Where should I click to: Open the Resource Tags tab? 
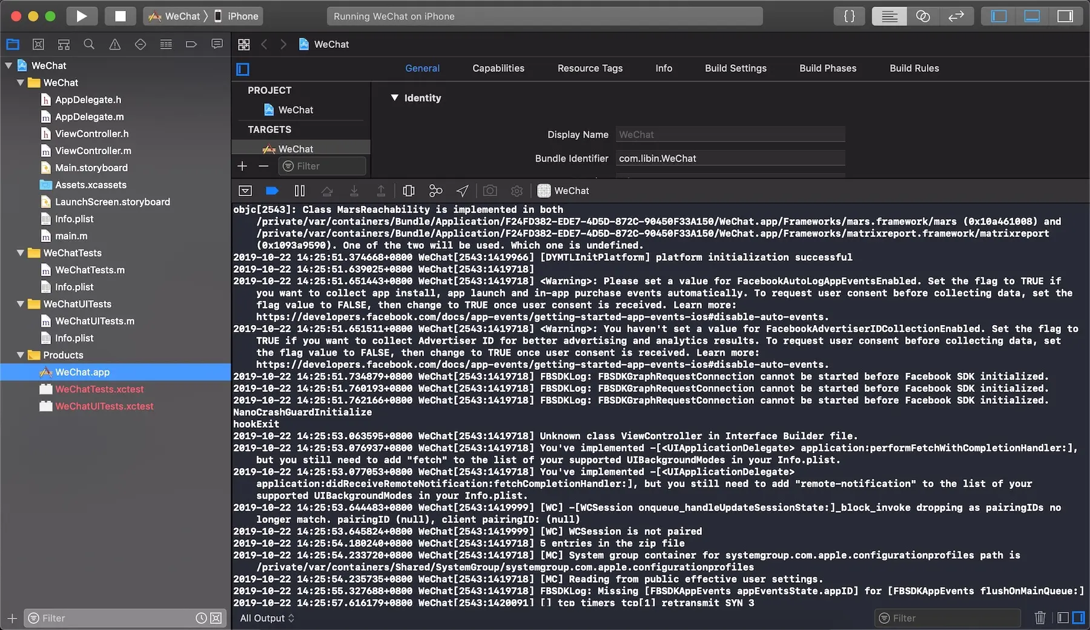pyautogui.click(x=590, y=68)
